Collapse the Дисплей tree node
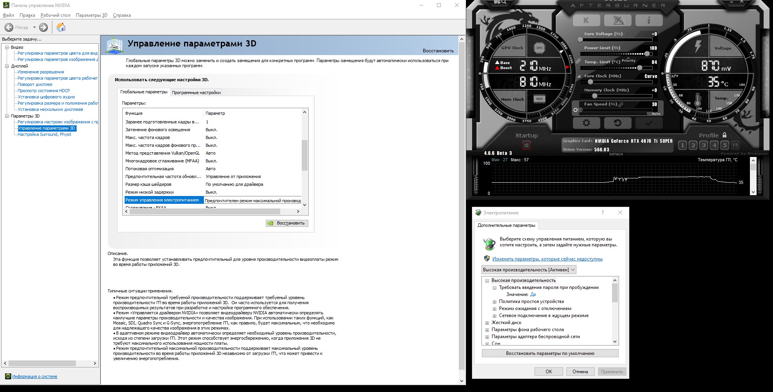Viewport: 773px width, 392px height. point(7,66)
